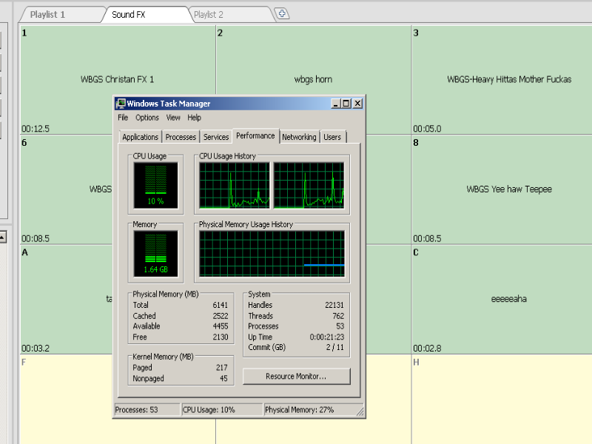Click the Resource Monitor button
592x444 pixels.
click(296, 377)
